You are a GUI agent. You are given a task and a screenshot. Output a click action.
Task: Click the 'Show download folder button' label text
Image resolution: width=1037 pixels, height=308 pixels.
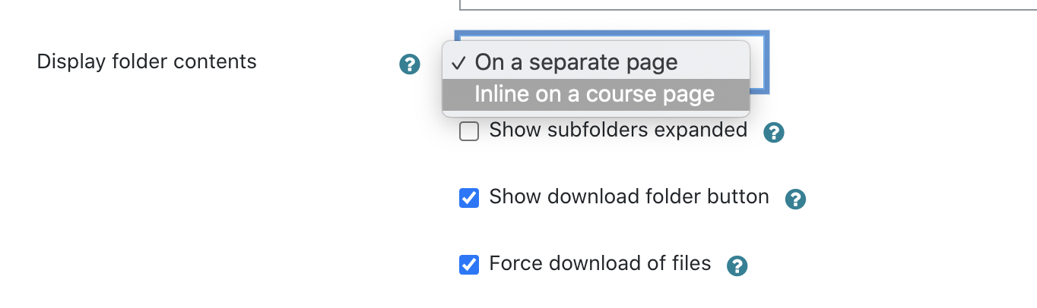click(x=629, y=197)
